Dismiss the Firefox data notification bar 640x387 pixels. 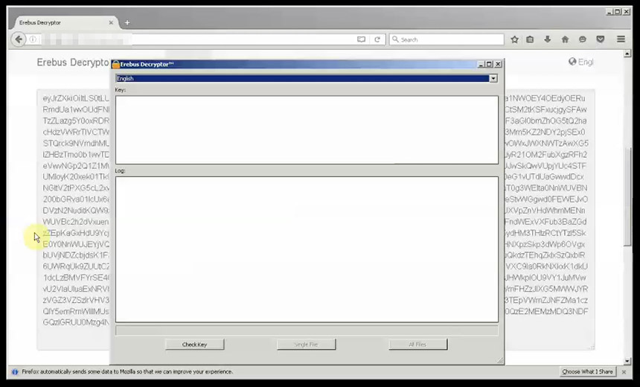(x=624, y=372)
